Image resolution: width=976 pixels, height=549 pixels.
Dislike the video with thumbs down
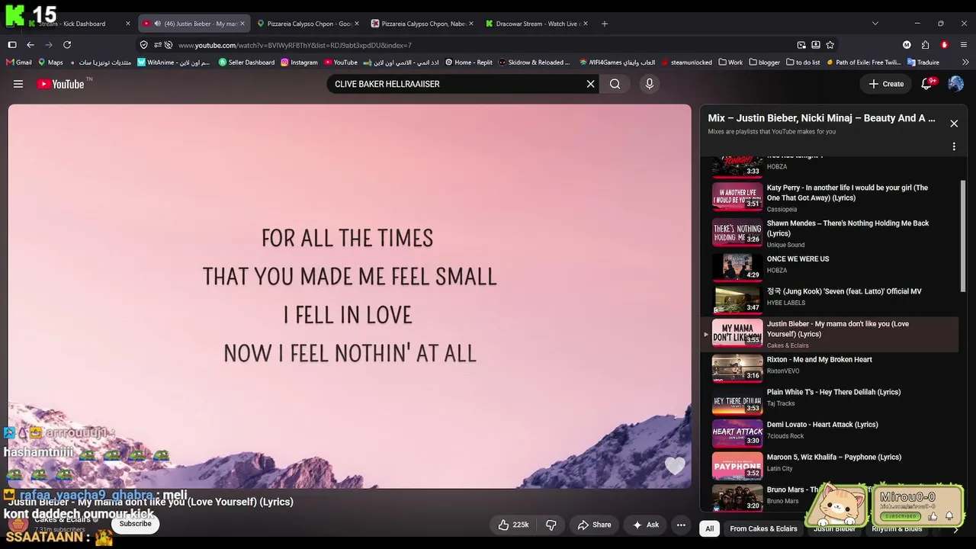tap(551, 525)
